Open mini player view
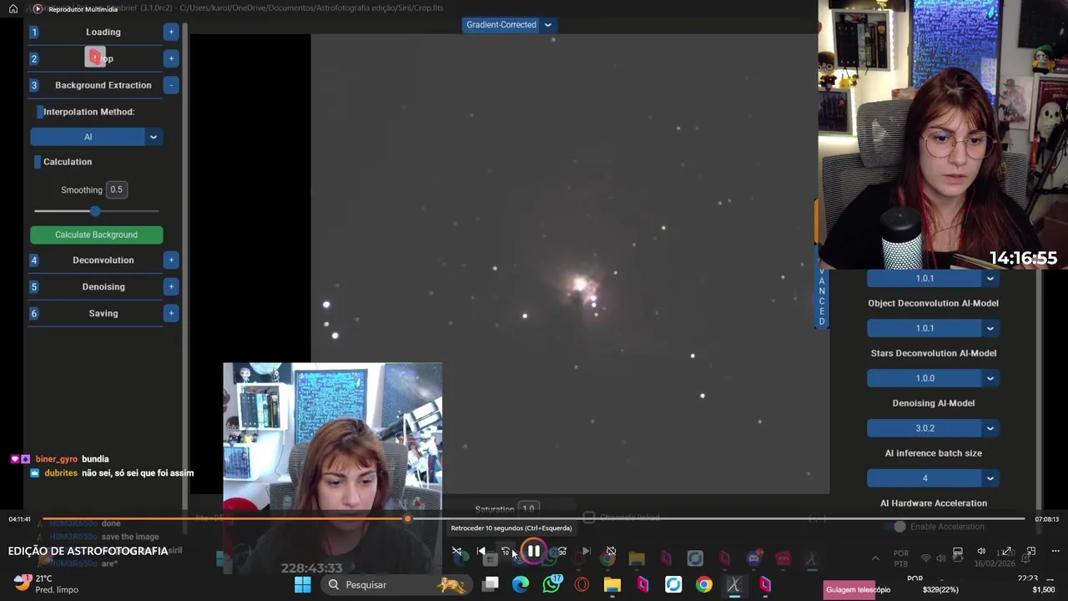The height and width of the screenshot is (601, 1068). tap(1031, 551)
